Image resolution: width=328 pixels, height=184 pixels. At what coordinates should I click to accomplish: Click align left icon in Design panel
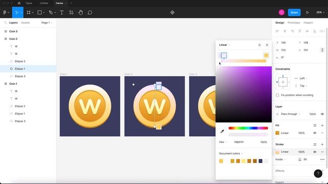point(277,31)
